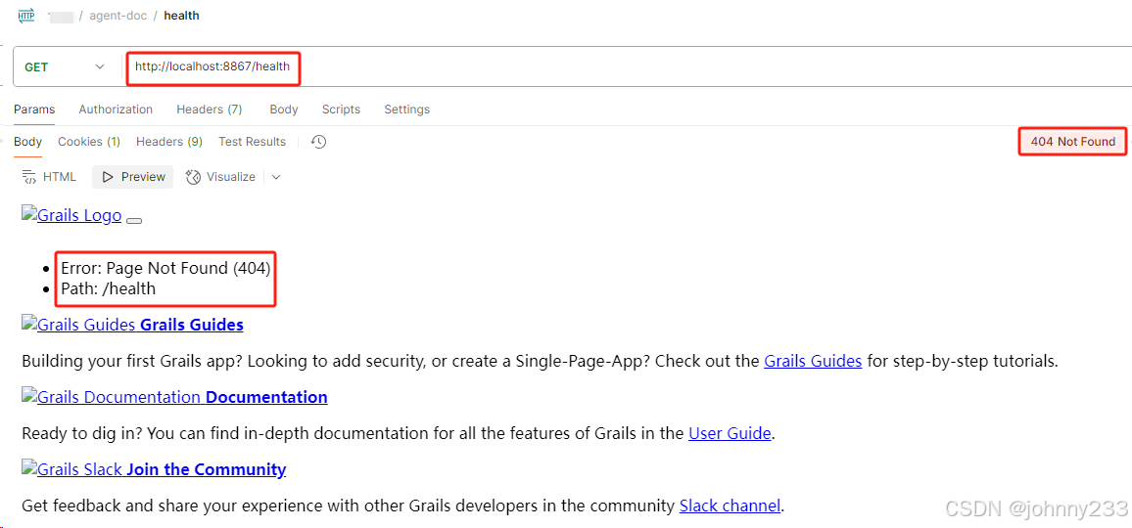1132x528 pixels.
Task: Open the GET method dropdown
Action: click(65, 67)
